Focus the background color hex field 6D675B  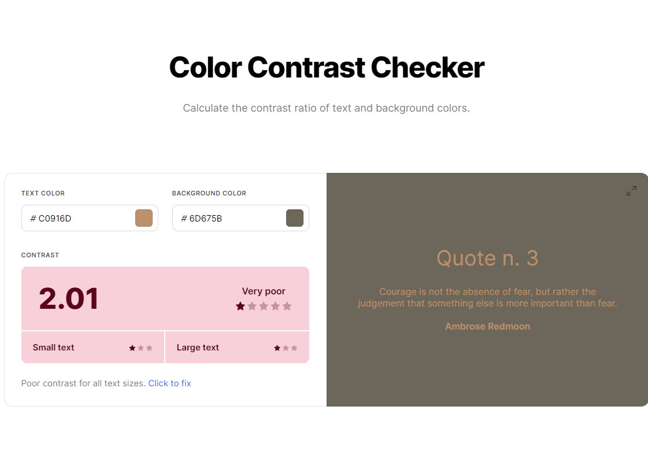(x=231, y=219)
